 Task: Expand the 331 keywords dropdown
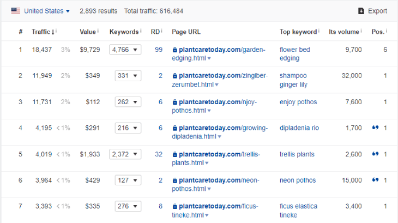[x=128, y=76]
